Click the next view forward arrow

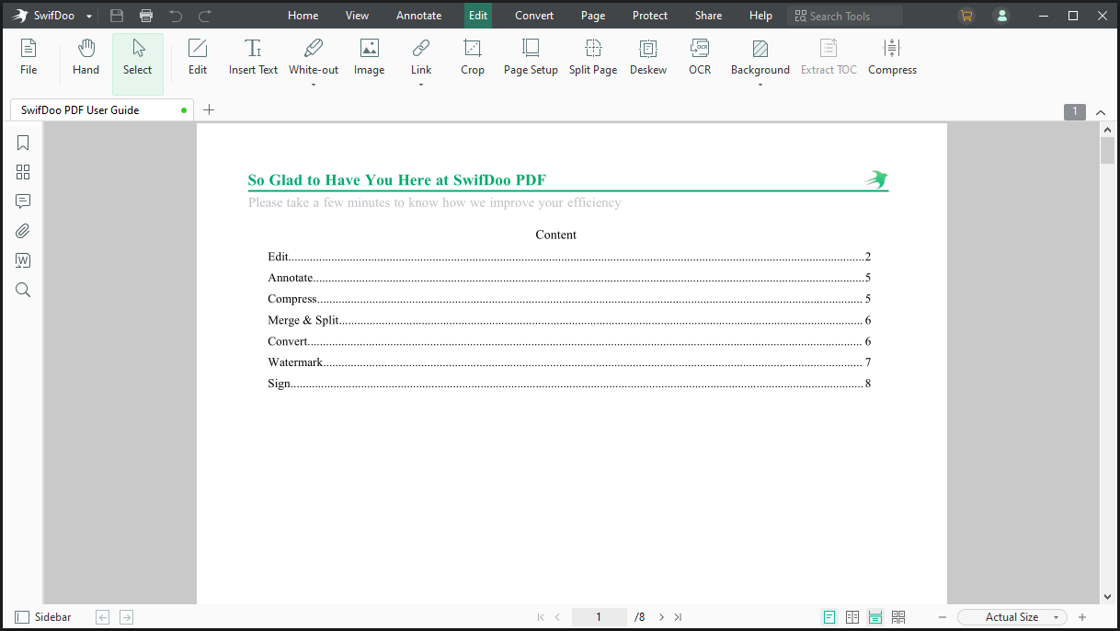(x=127, y=617)
